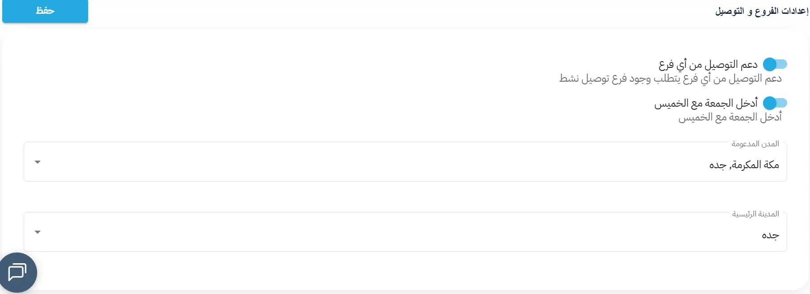Disable the أدخل الجمعة مع الخميس switch
The width and height of the screenshot is (810, 294).
click(x=775, y=103)
